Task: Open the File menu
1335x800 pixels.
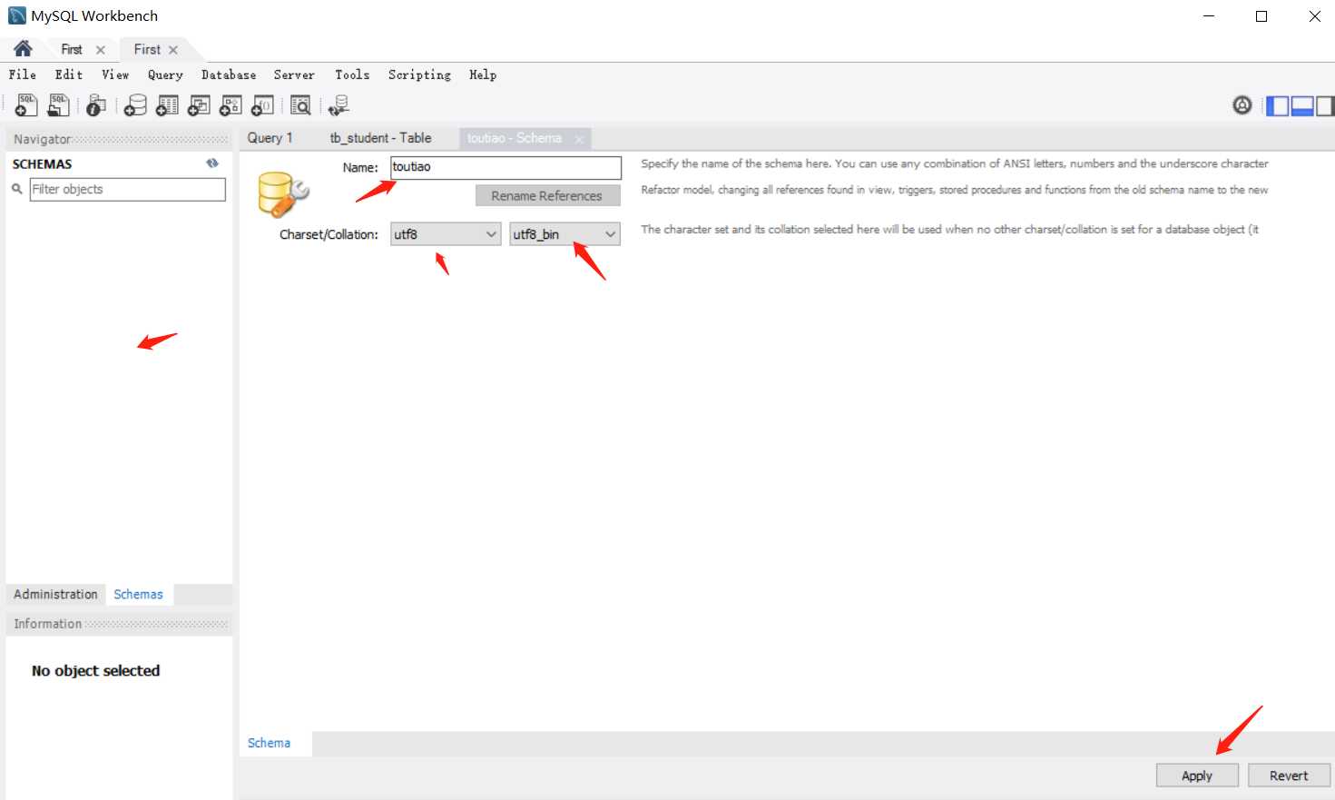Action: [x=23, y=74]
